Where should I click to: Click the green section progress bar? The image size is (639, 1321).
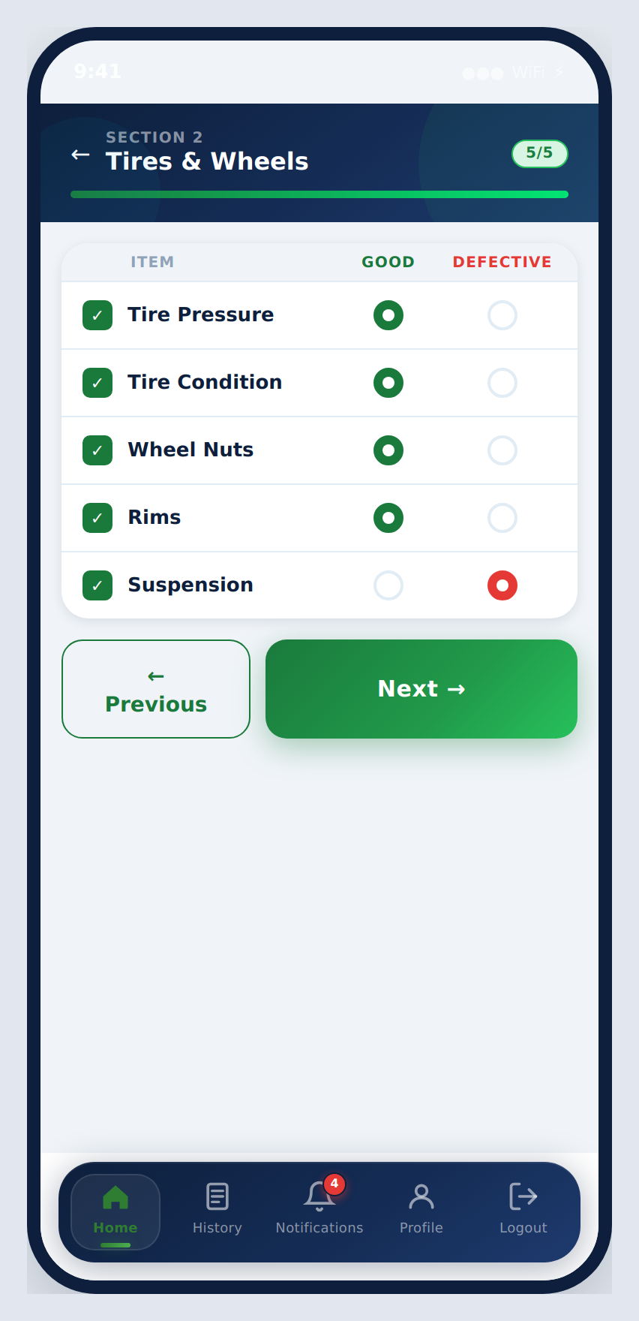click(319, 194)
